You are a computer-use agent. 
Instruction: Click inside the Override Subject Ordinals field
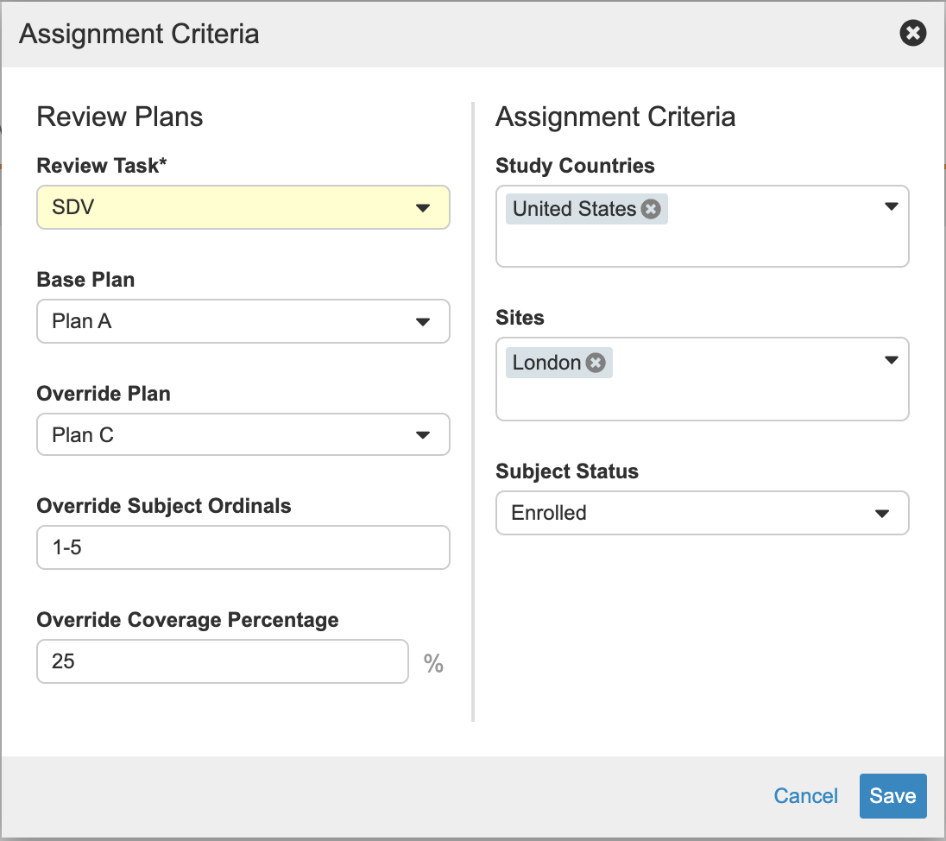click(x=243, y=547)
